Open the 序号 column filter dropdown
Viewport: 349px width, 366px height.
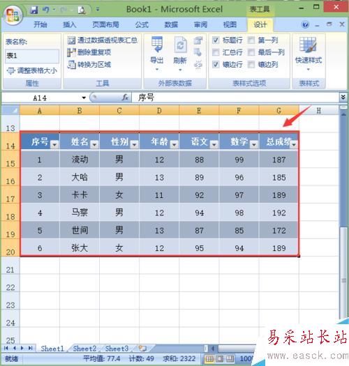tap(54, 145)
